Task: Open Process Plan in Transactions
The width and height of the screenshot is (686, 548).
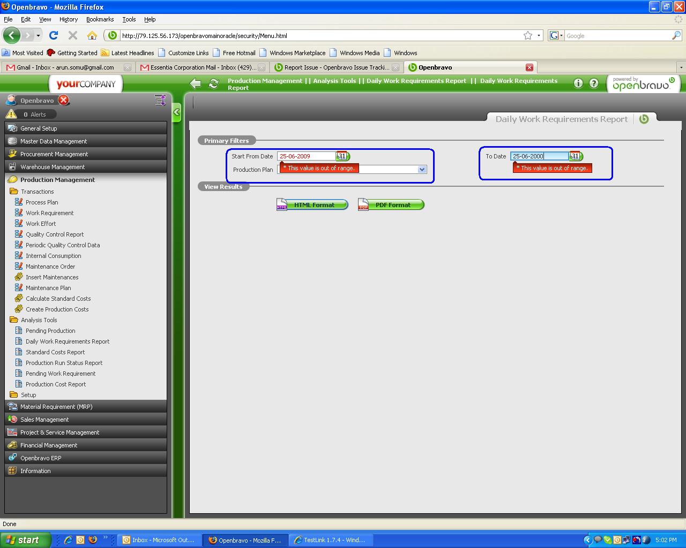Action: pos(42,202)
